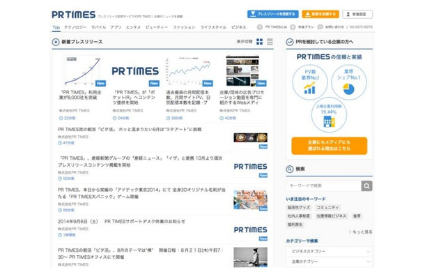Open PR TIMES logo thumbnail of ポケットIR release

point(135,71)
